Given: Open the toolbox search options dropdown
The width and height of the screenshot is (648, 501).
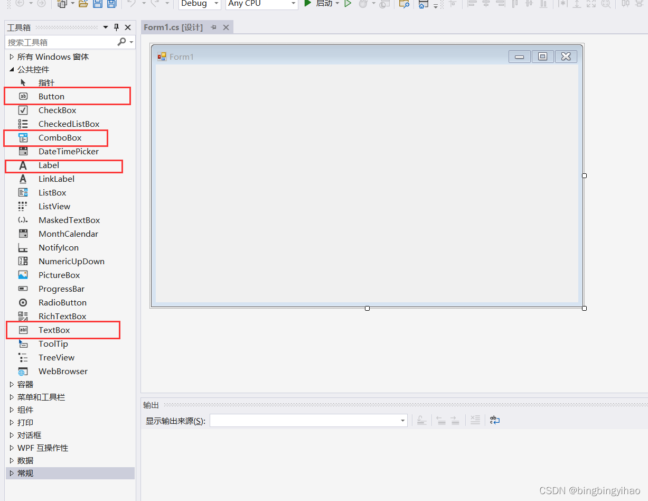Looking at the screenshot, I should point(132,42).
